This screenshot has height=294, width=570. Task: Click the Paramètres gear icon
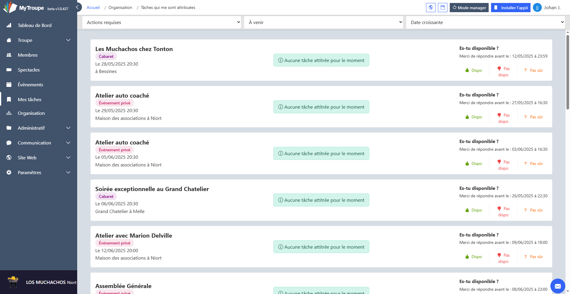coord(9,172)
